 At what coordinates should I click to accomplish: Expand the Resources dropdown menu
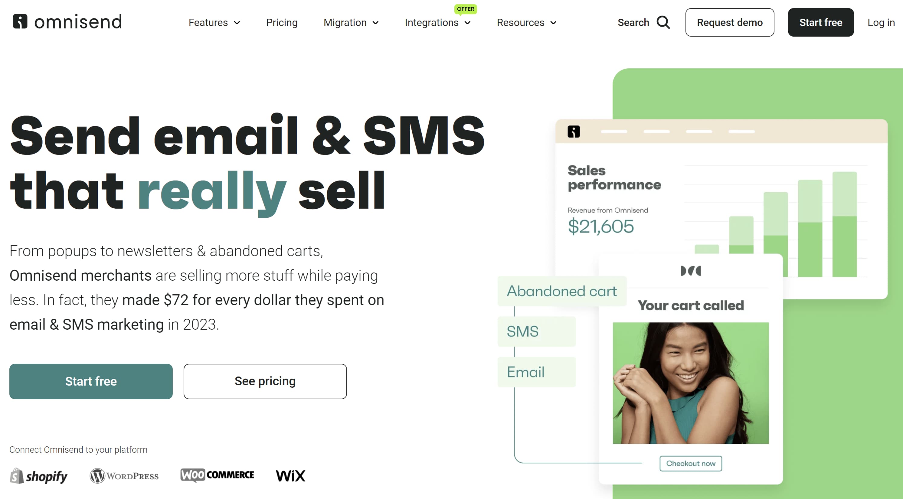pyautogui.click(x=526, y=23)
